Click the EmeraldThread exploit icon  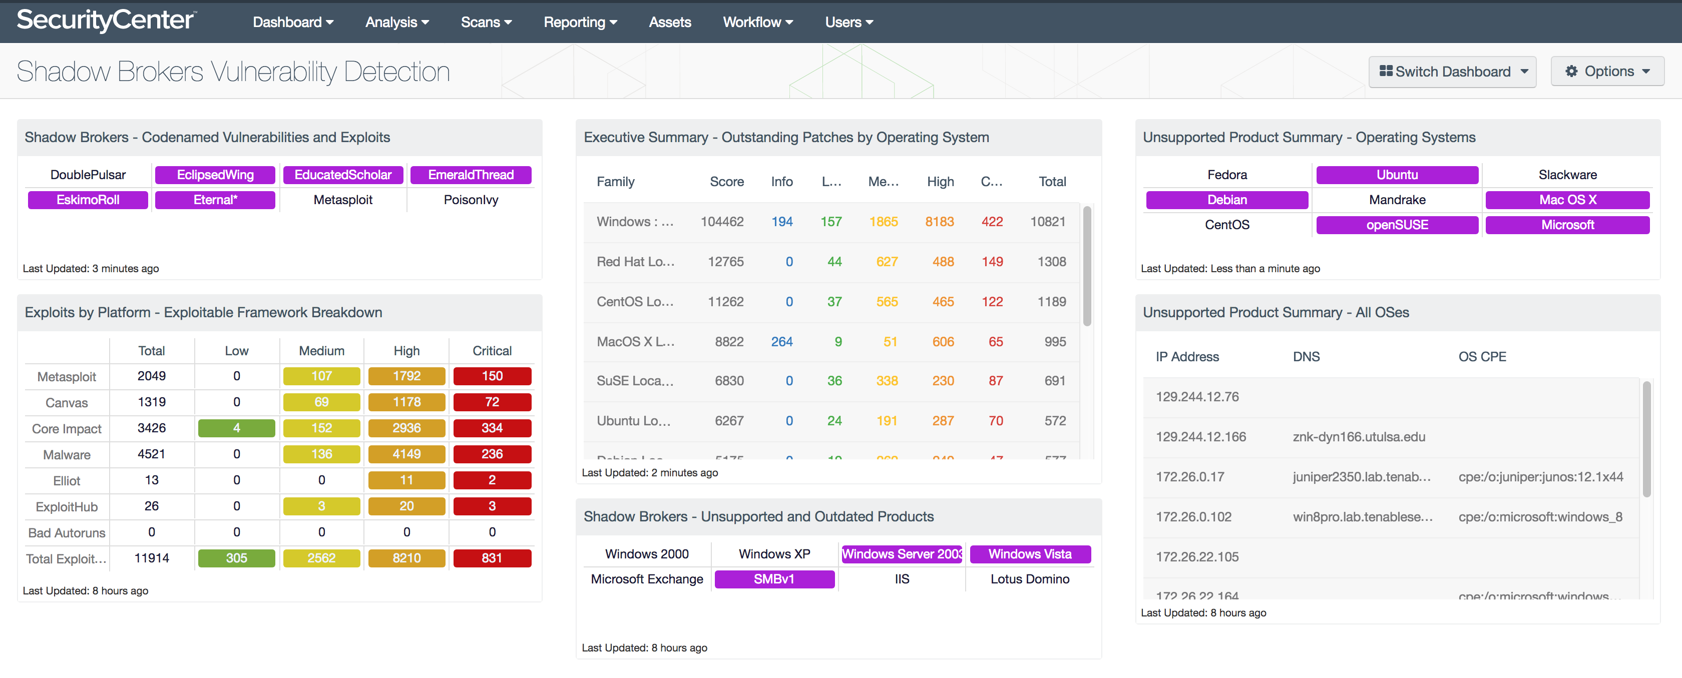(472, 174)
